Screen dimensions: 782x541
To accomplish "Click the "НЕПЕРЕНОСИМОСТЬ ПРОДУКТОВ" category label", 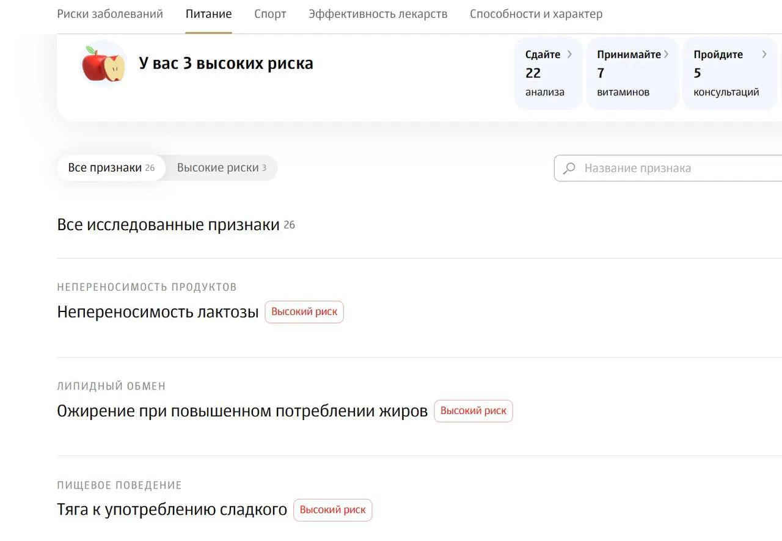I will pos(147,287).
